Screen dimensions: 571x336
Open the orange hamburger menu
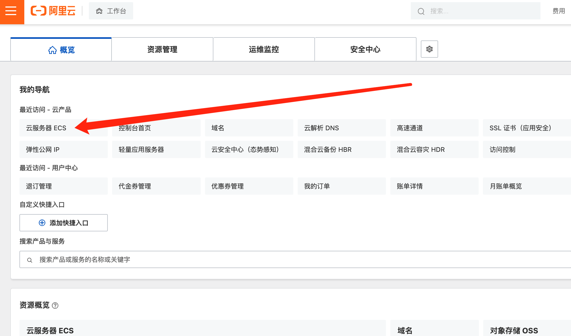click(x=12, y=12)
